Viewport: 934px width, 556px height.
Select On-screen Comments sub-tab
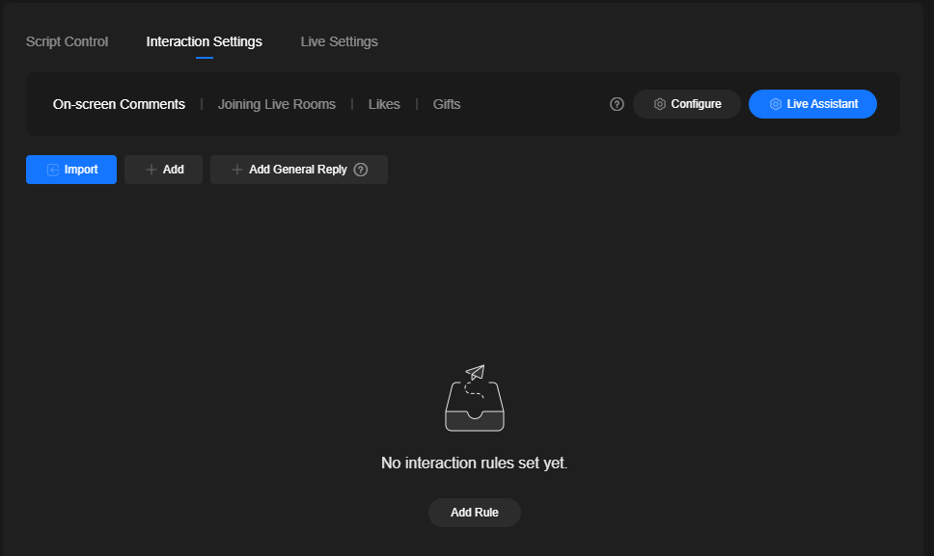click(119, 104)
